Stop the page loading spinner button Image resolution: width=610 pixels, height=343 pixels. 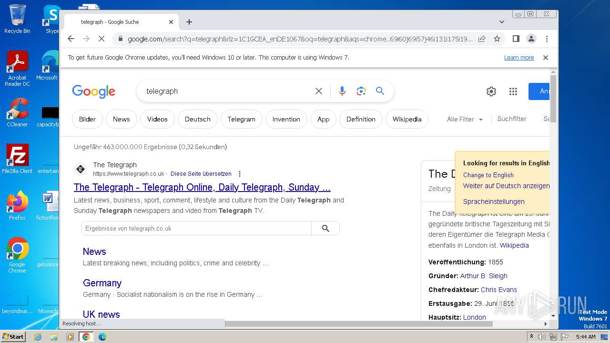click(102, 39)
